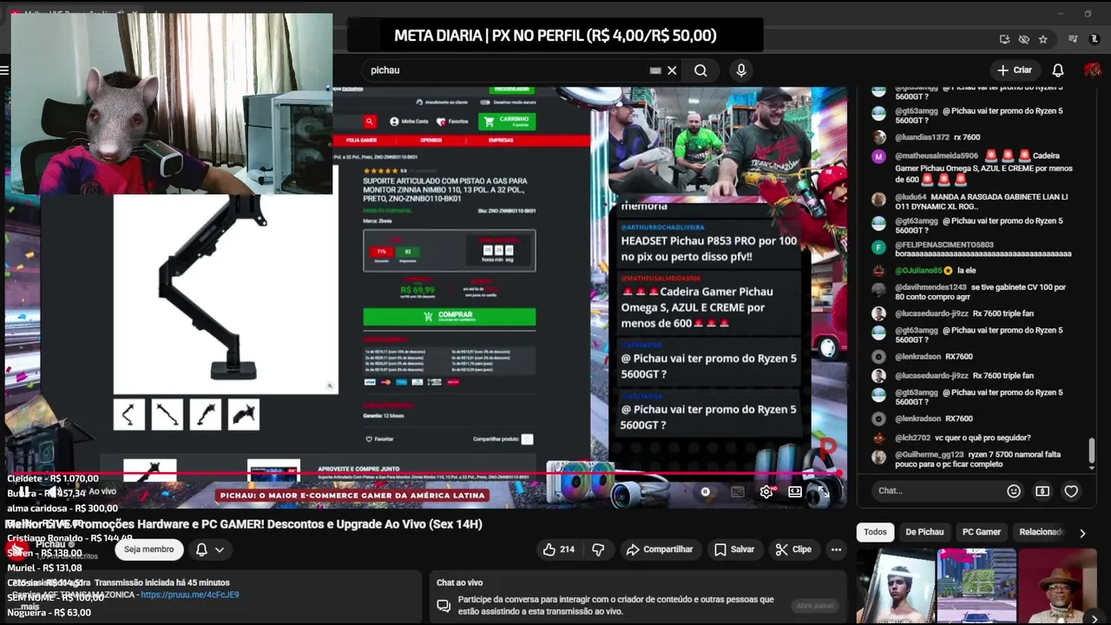Viewport: 1111px width, 625px height.
Task: Open Super Chat dollar icon
Action: (1042, 491)
